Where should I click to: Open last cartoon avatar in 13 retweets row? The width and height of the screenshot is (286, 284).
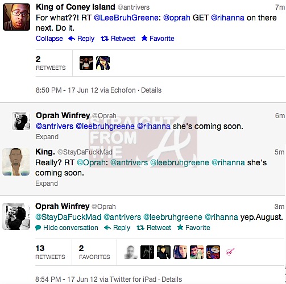[213, 252]
